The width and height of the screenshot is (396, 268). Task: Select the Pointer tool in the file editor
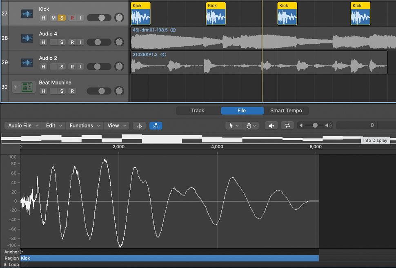[231, 126]
